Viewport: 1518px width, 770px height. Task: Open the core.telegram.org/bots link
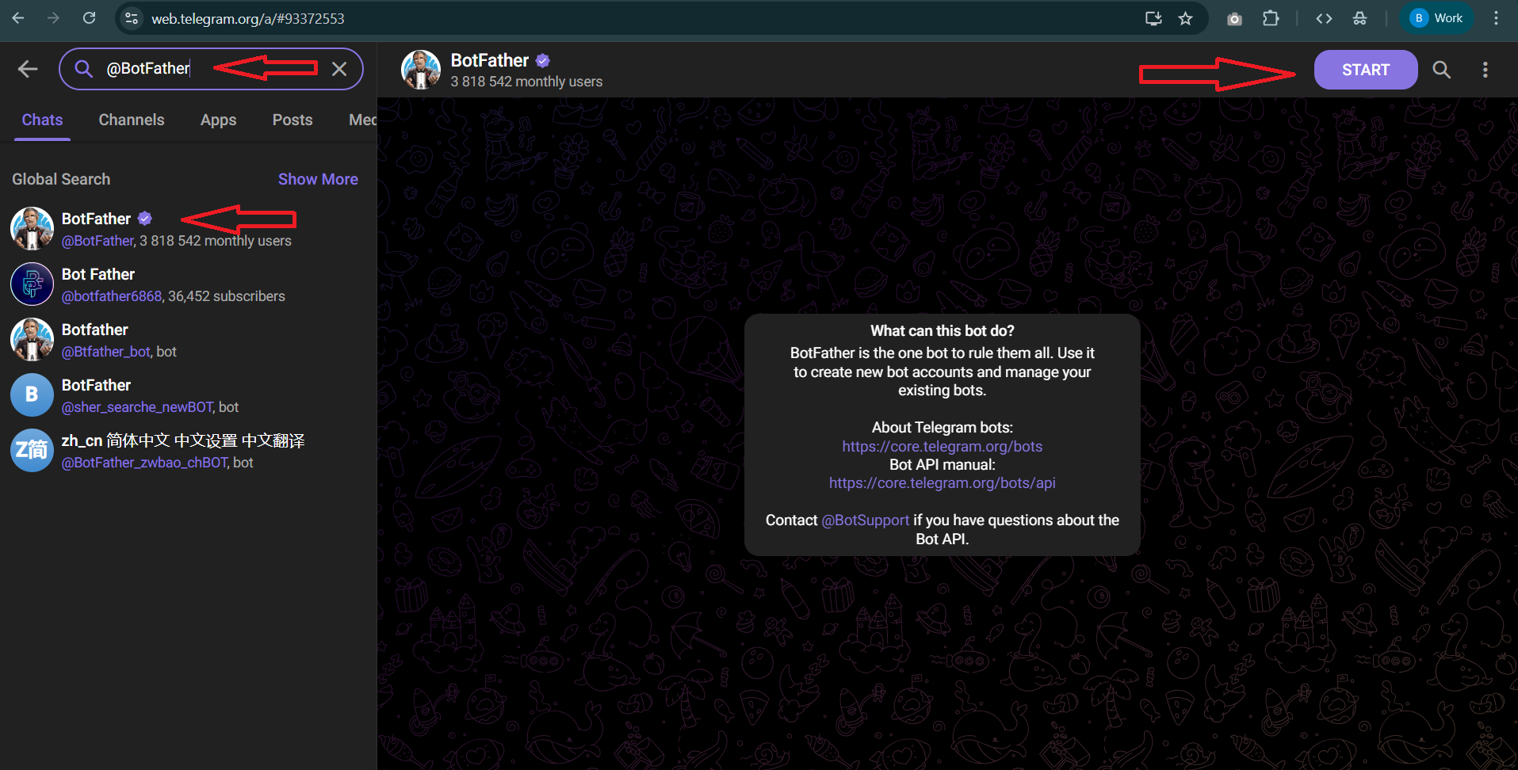click(942, 446)
